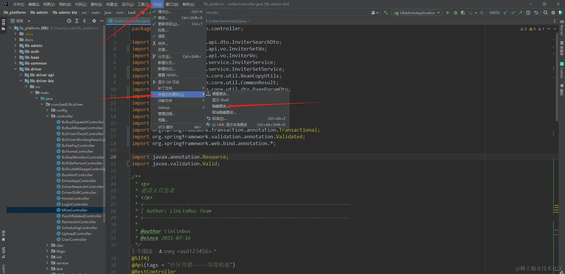Screen dimensions: 565x274
Task: Open the profiler run options dropdown arrow
Action: [476, 13]
